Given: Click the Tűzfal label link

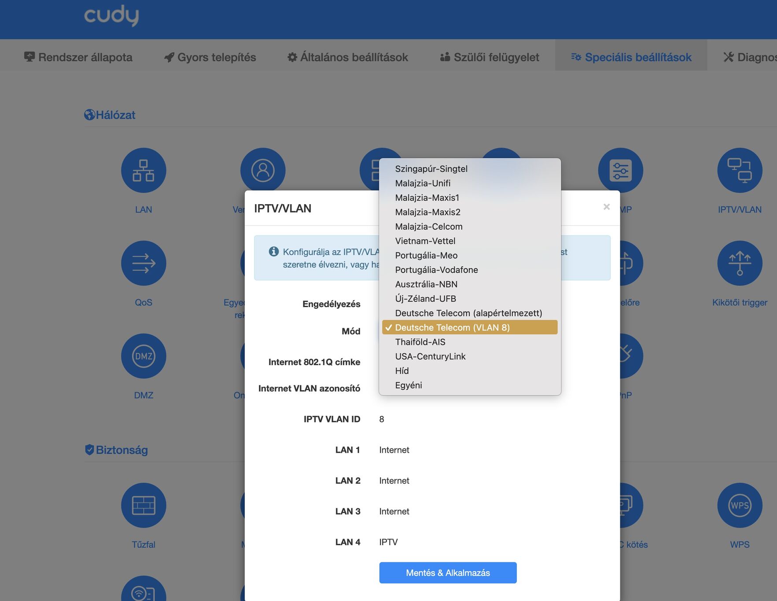Looking at the screenshot, I should click(x=144, y=544).
